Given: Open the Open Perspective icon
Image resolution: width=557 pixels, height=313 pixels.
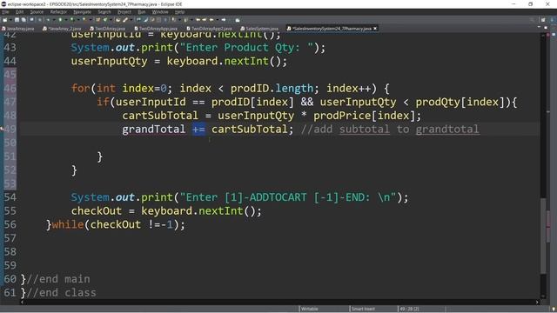Looking at the screenshot, I should (x=543, y=20).
